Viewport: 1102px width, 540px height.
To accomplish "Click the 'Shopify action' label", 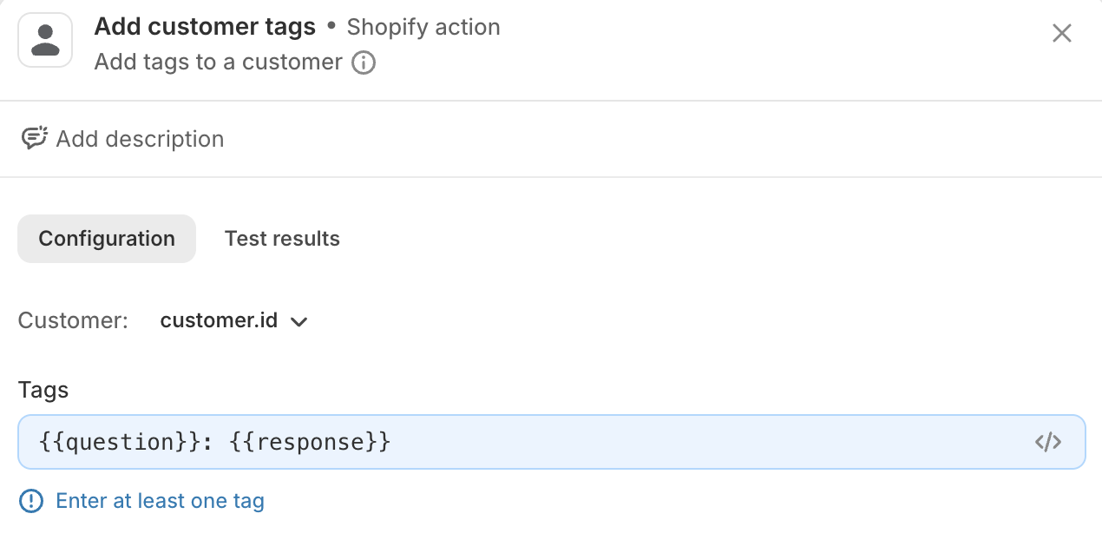I will click(x=423, y=27).
